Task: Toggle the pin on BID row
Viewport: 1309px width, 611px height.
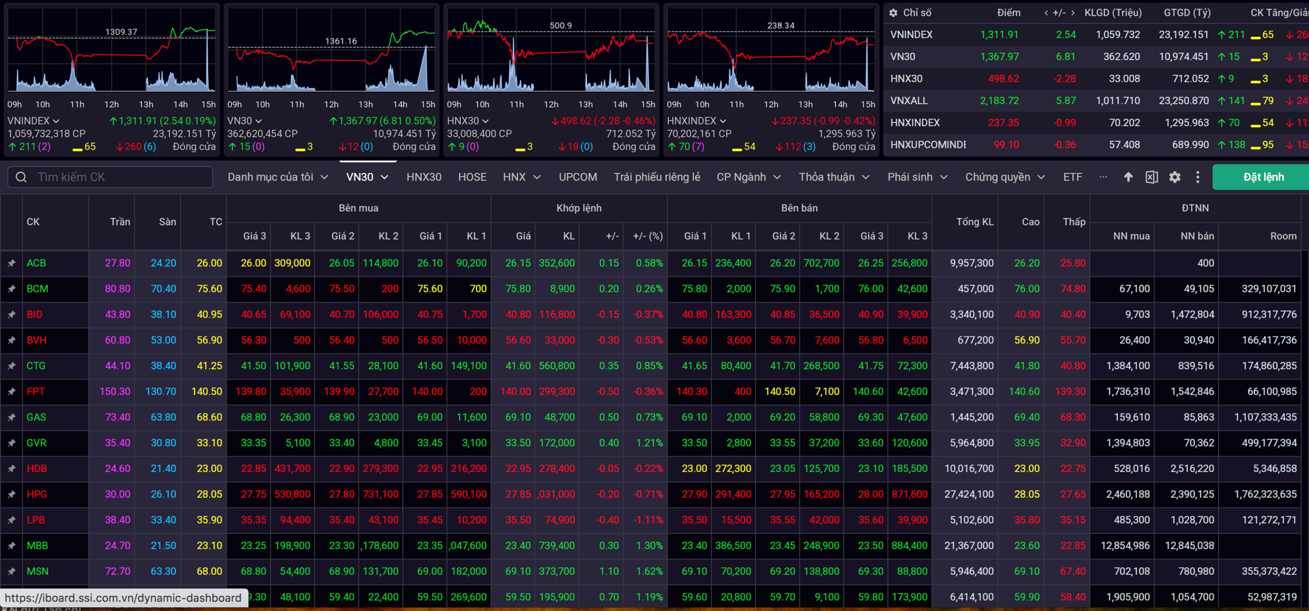Action: pos(12,315)
